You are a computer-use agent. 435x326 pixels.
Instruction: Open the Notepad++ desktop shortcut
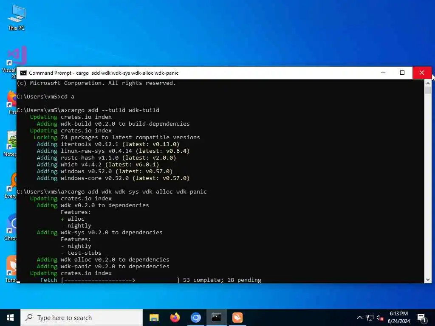point(11,143)
